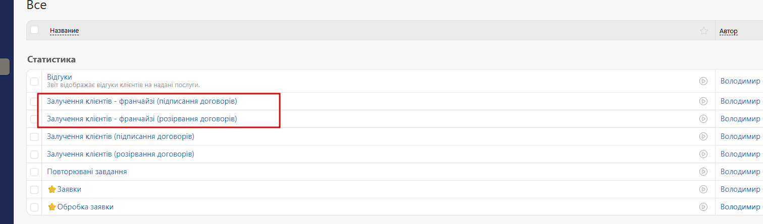Open Залучення клієнтів - франчайзі (підписання договорів)
763x224 pixels.
click(x=142, y=101)
